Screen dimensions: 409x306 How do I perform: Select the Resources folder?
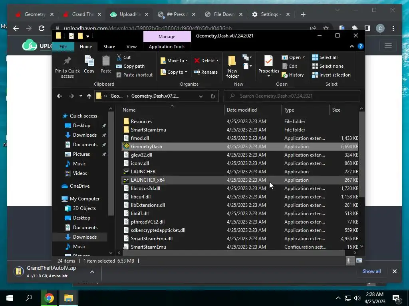pos(240,122)
